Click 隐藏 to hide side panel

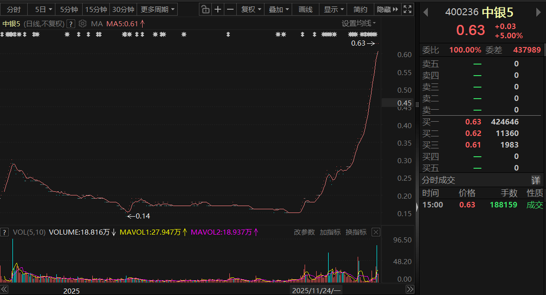click(387, 9)
